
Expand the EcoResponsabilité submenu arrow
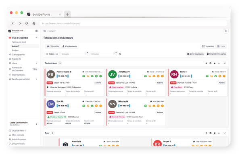coord(36,79)
